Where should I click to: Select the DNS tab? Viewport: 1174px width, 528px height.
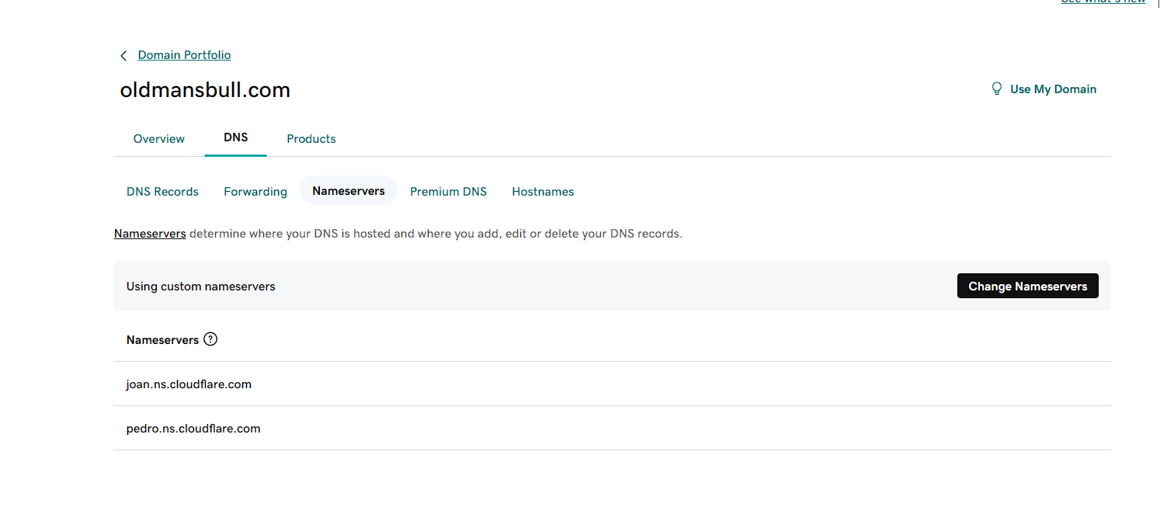[x=235, y=137]
